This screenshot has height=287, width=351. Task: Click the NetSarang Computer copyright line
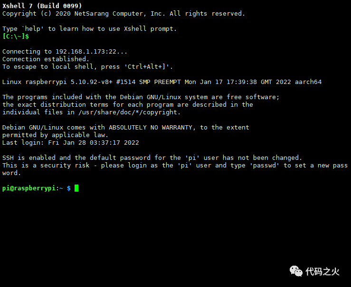(x=123, y=14)
